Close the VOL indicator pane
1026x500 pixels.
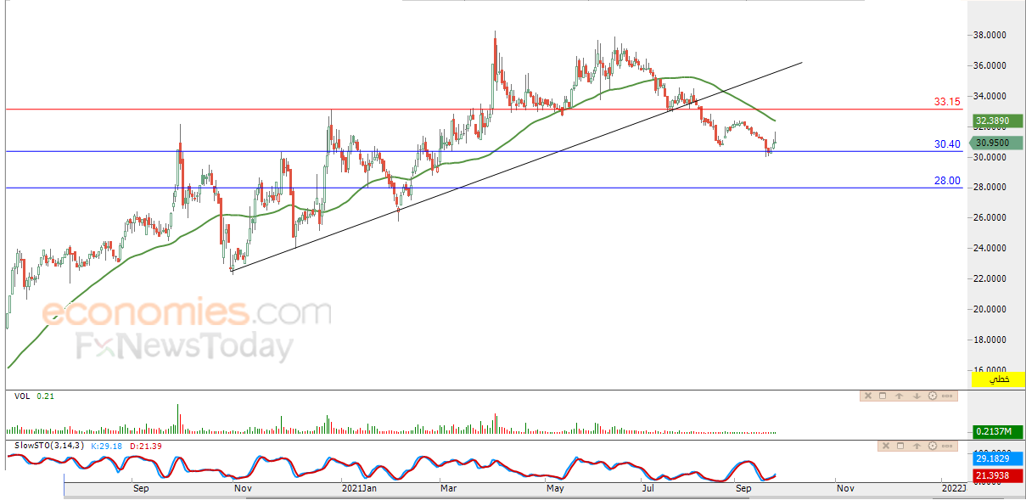(868, 396)
